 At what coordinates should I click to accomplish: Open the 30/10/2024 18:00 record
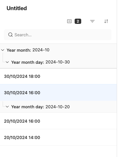(x=58, y=76)
